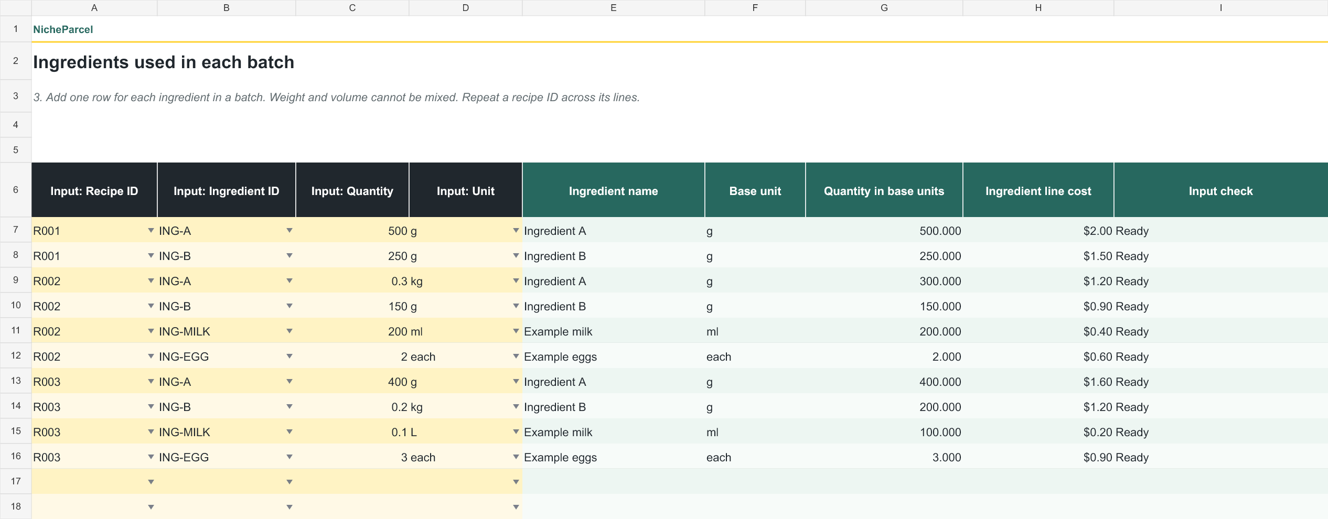Click the Ingredient line cost header
This screenshot has width=1328, height=519.
[x=1038, y=190]
